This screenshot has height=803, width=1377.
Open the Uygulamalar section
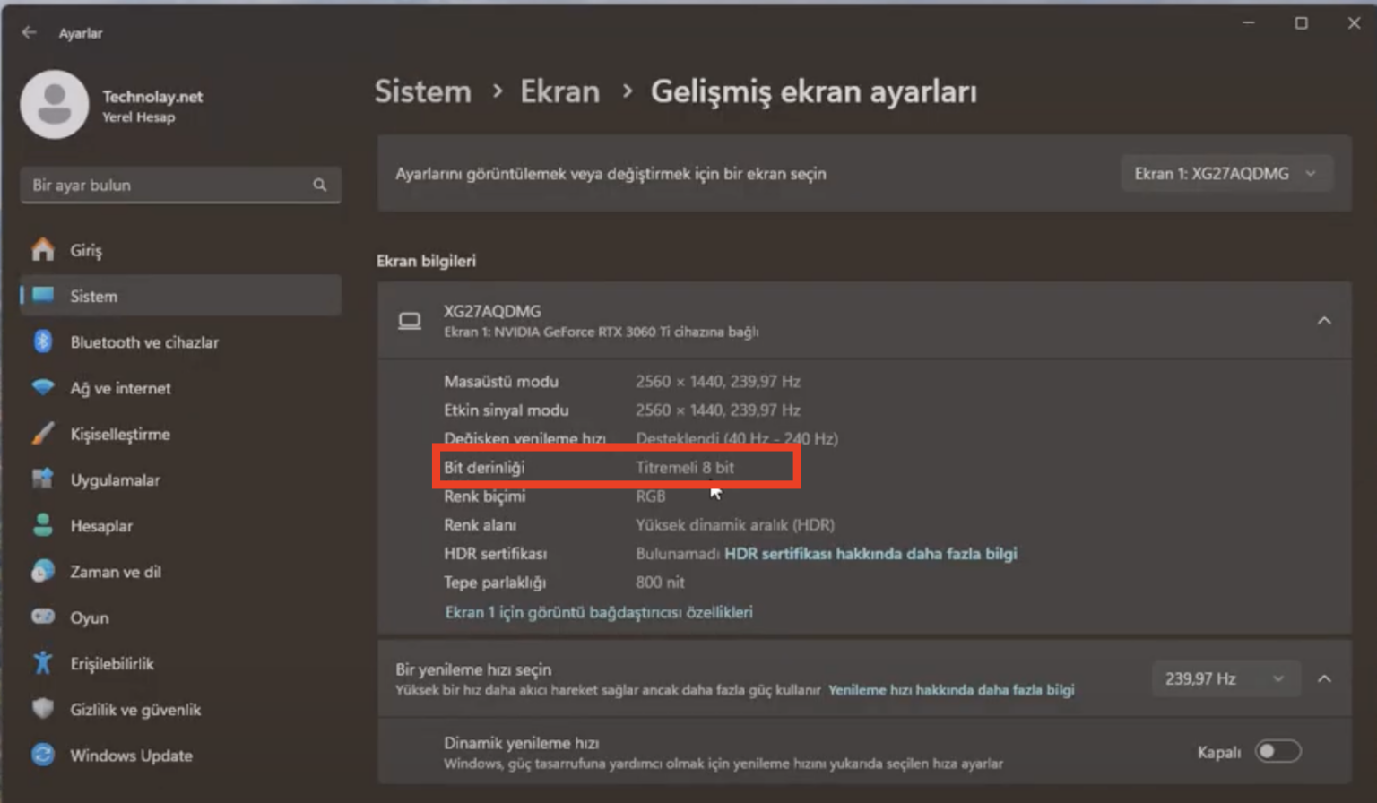[x=43, y=479]
